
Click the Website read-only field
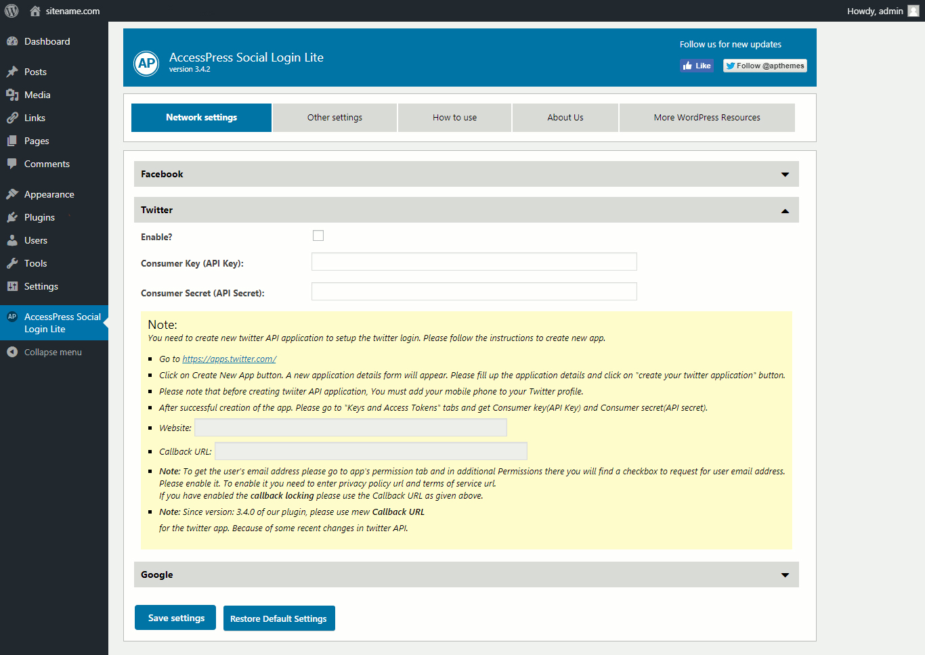tap(351, 428)
